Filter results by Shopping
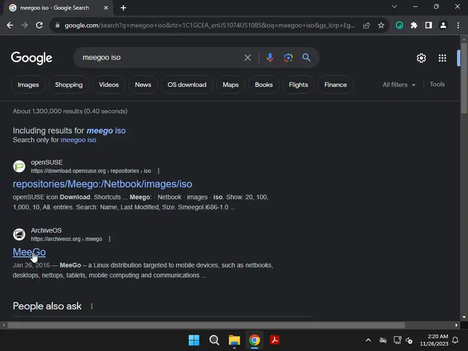The height and width of the screenshot is (351, 468). 69,85
